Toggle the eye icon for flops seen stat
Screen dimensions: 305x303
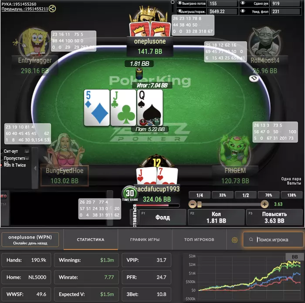click(x=243, y=11)
